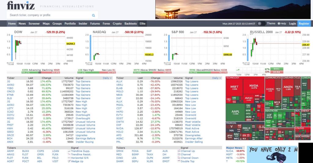This screenshot has width=313, height=163.
Task: Open the Backtests page
Action: 131,24
